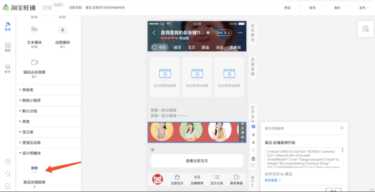Open the customer service headset icon
The width and height of the screenshot is (375, 192).
pos(8,173)
